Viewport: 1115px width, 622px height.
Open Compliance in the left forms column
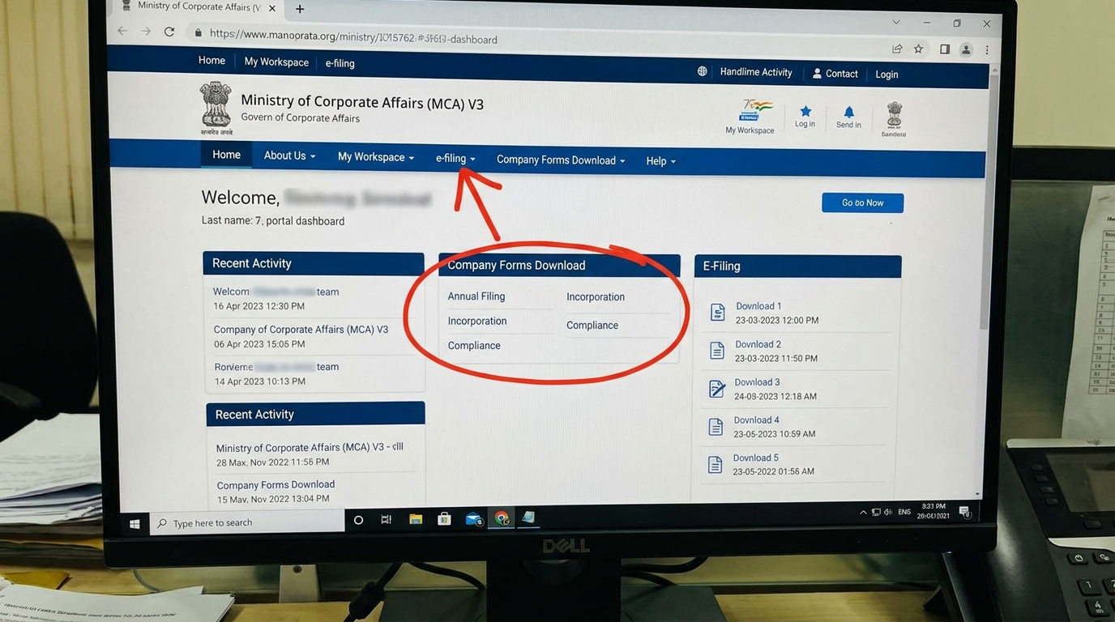474,345
